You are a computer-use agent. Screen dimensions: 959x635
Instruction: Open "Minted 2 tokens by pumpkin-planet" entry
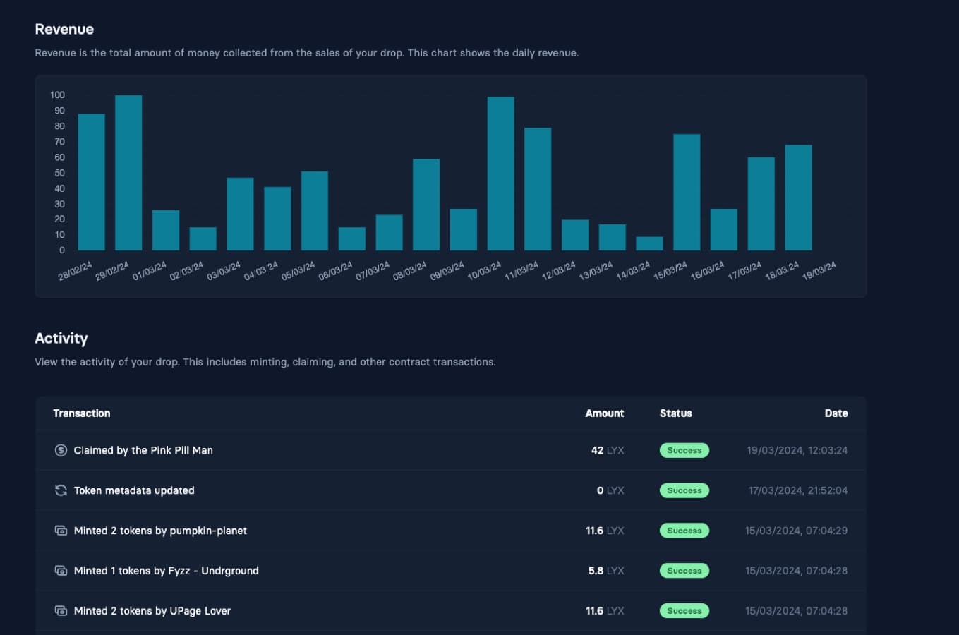pos(160,531)
